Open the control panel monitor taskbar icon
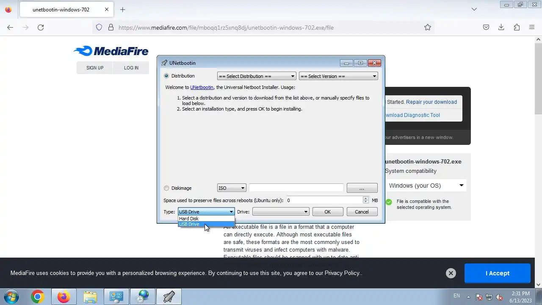Screen dimensions: 542x305 coord(116,297)
